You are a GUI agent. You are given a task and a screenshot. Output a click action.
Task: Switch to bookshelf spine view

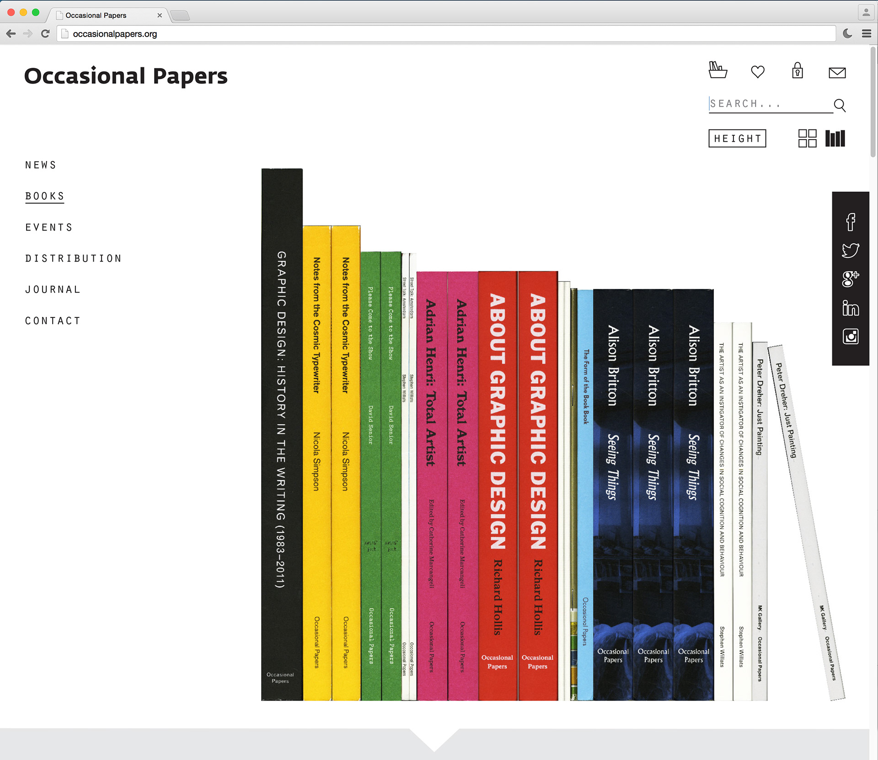click(835, 138)
